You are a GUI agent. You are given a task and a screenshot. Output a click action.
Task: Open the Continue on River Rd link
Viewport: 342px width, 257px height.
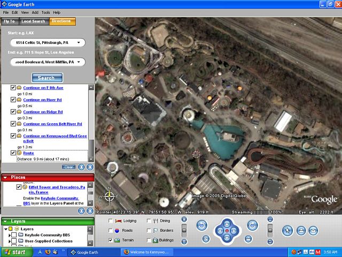tap(42, 100)
